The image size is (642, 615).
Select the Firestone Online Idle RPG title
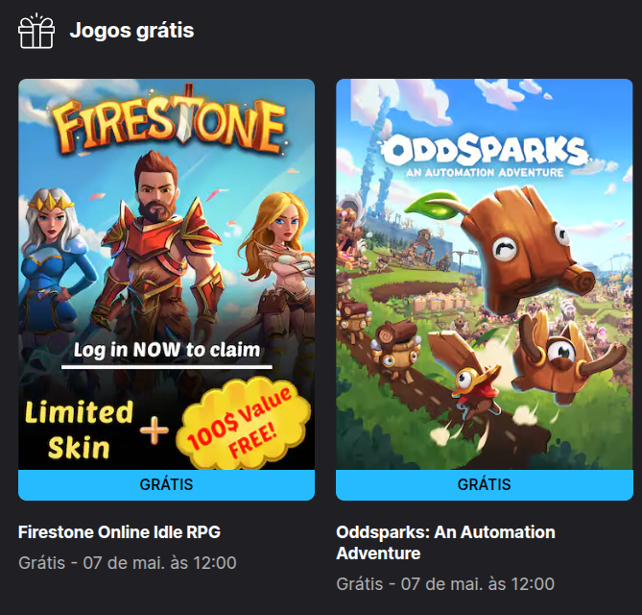pyautogui.click(x=120, y=532)
